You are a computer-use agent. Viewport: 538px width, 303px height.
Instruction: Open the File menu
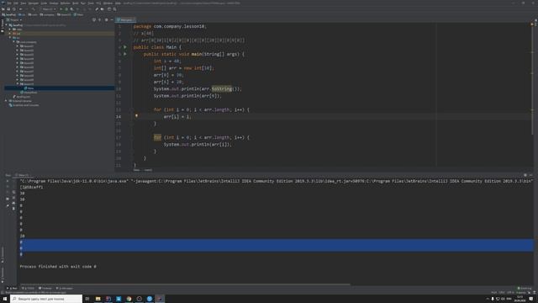[x=9, y=3]
